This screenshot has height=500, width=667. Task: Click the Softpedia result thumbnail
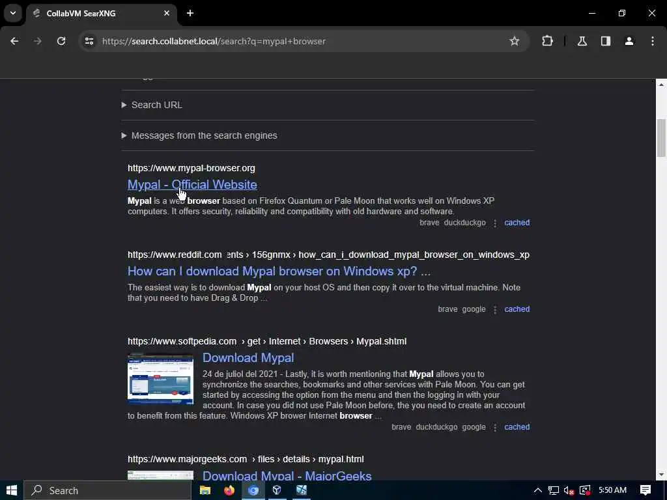[160, 378]
